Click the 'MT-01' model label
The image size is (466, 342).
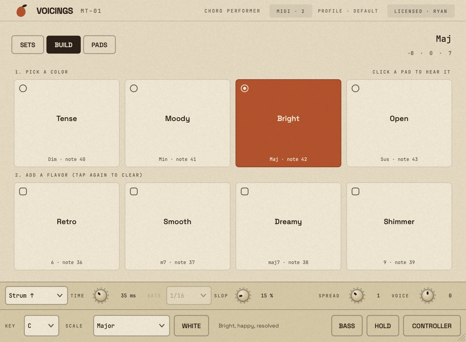click(91, 11)
